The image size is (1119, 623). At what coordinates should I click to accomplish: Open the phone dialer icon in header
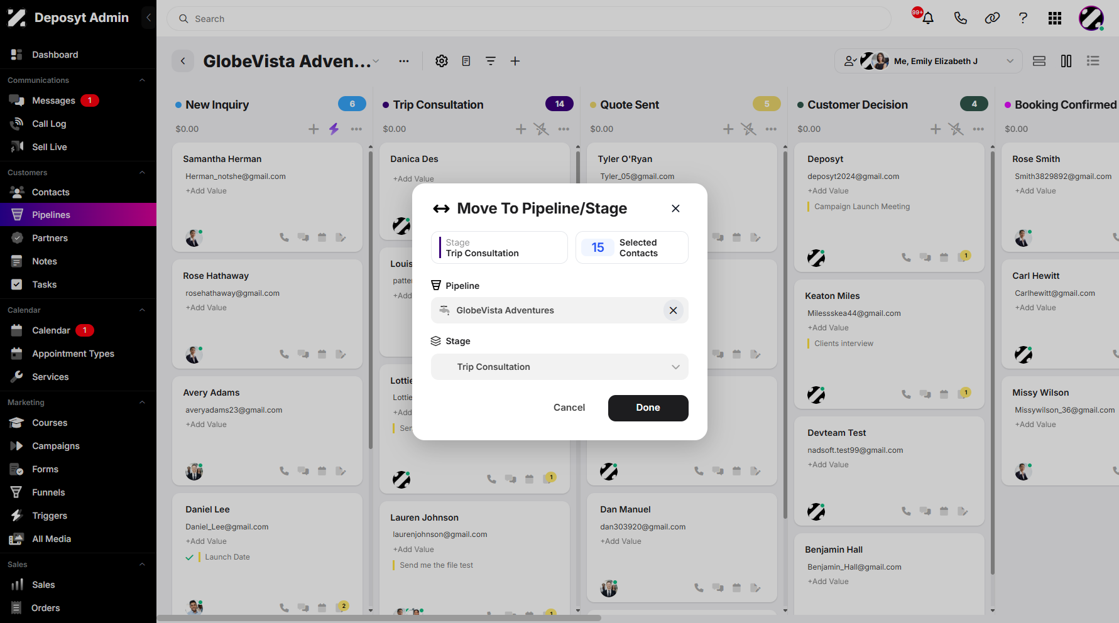pyautogui.click(x=960, y=18)
